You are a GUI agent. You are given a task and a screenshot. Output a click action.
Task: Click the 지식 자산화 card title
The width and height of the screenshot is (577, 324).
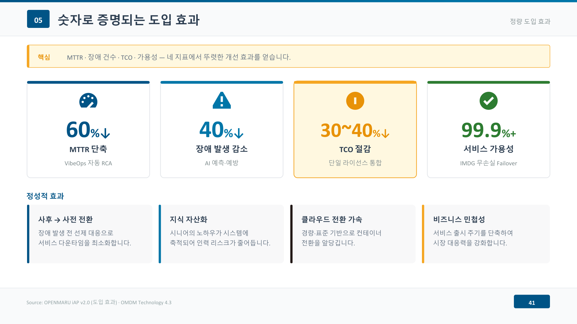pyautogui.click(x=189, y=220)
